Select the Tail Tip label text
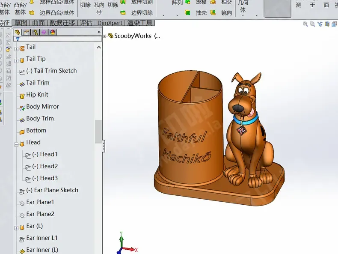 (x=36, y=59)
